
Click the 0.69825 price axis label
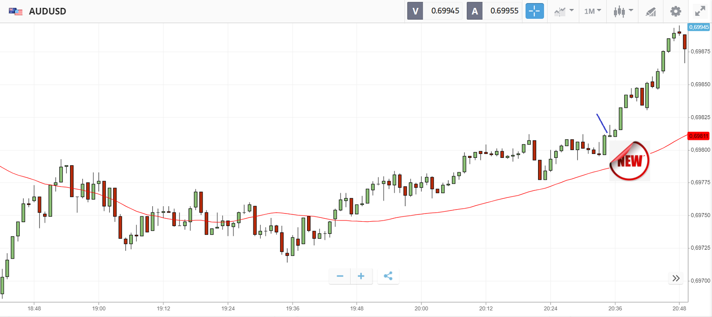pos(700,117)
